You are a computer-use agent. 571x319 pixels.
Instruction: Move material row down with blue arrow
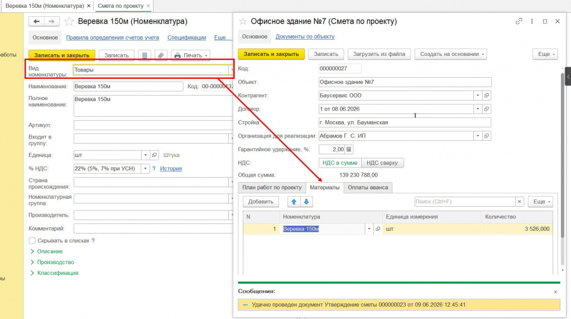tap(306, 202)
